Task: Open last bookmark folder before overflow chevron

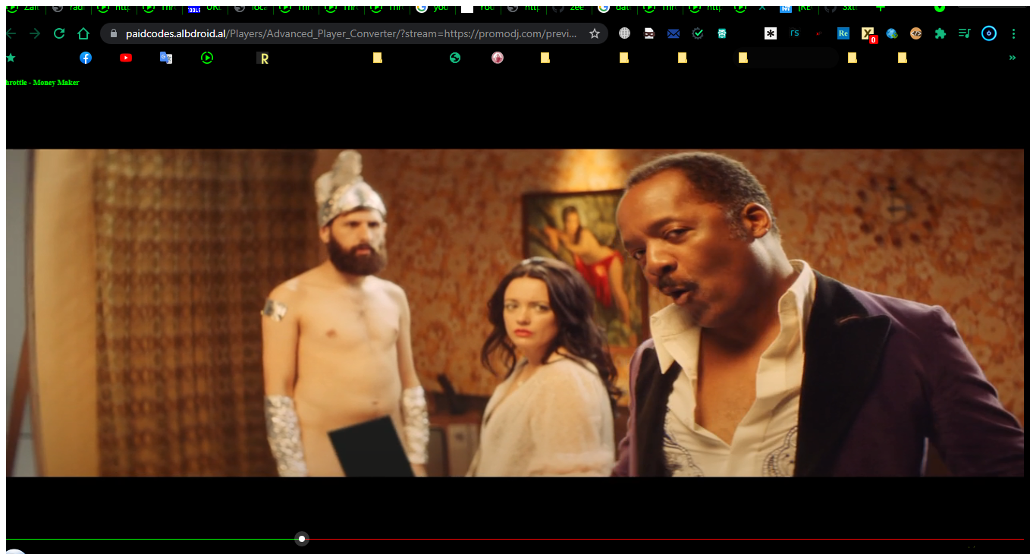Action: tap(902, 58)
